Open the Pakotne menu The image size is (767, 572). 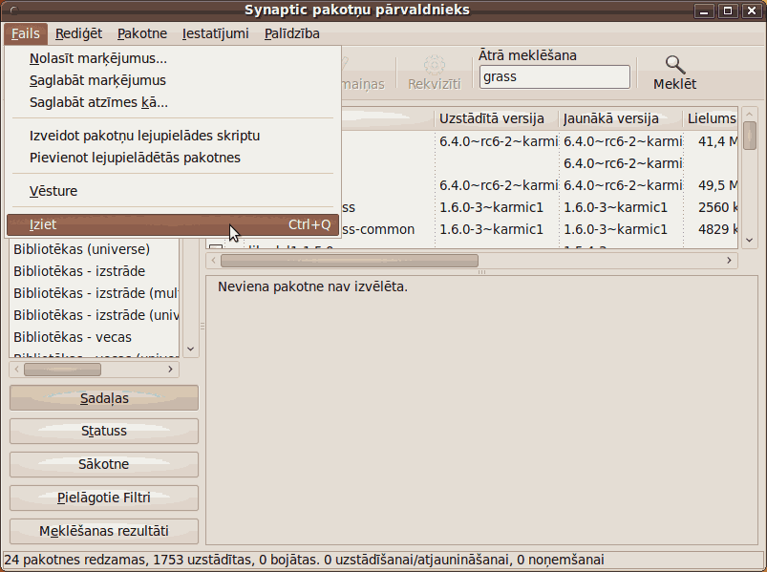142,33
